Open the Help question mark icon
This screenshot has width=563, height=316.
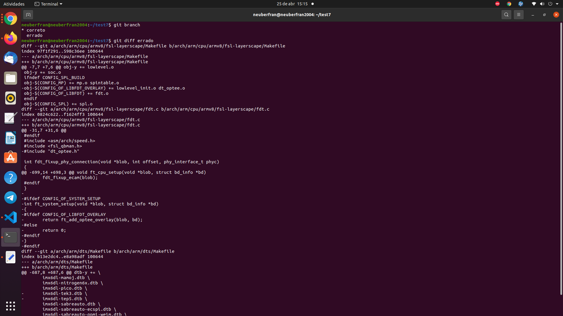coord(10,178)
